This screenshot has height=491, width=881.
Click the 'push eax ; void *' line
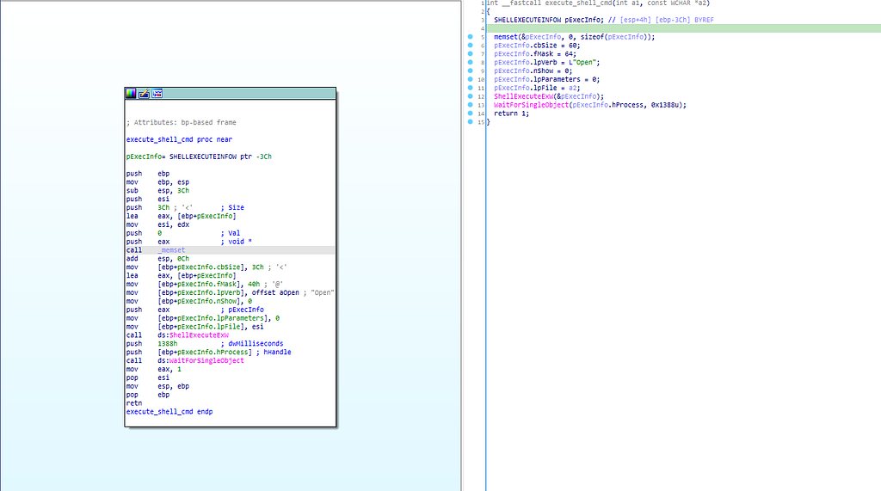188,242
